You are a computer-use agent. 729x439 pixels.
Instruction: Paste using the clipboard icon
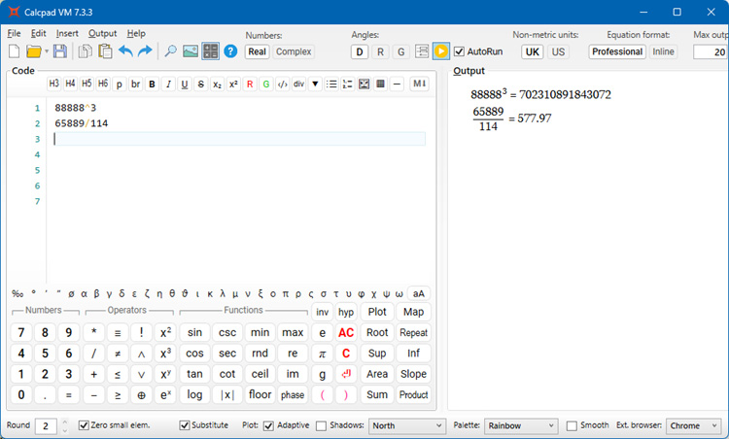[x=106, y=51]
